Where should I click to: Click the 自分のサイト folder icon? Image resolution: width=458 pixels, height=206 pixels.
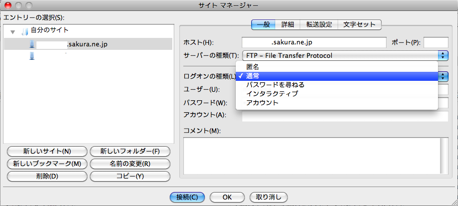click(x=24, y=31)
